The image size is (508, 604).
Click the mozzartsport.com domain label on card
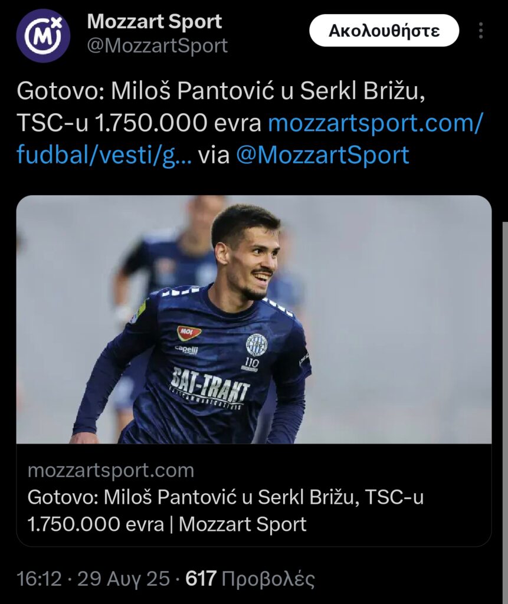(x=111, y=471)
